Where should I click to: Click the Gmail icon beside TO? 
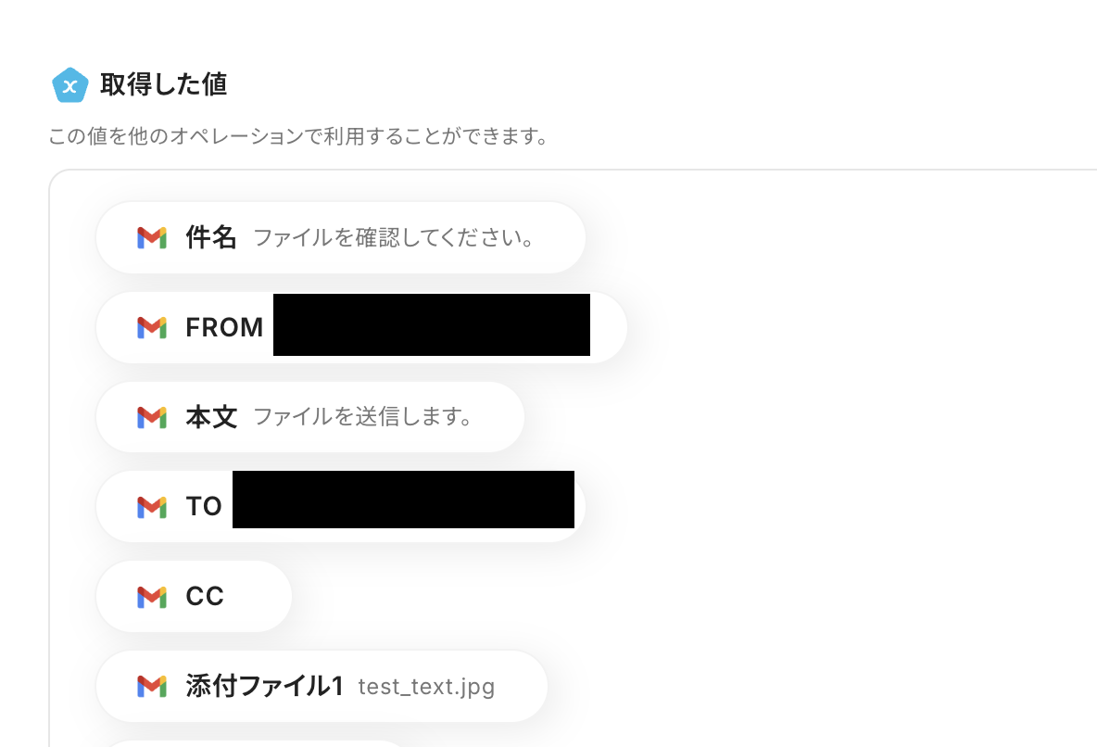click(x=152, y=507)
